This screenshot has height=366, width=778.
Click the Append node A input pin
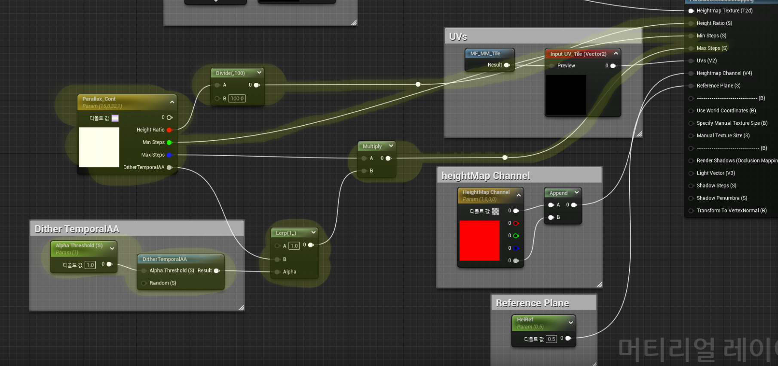(551, 205)
